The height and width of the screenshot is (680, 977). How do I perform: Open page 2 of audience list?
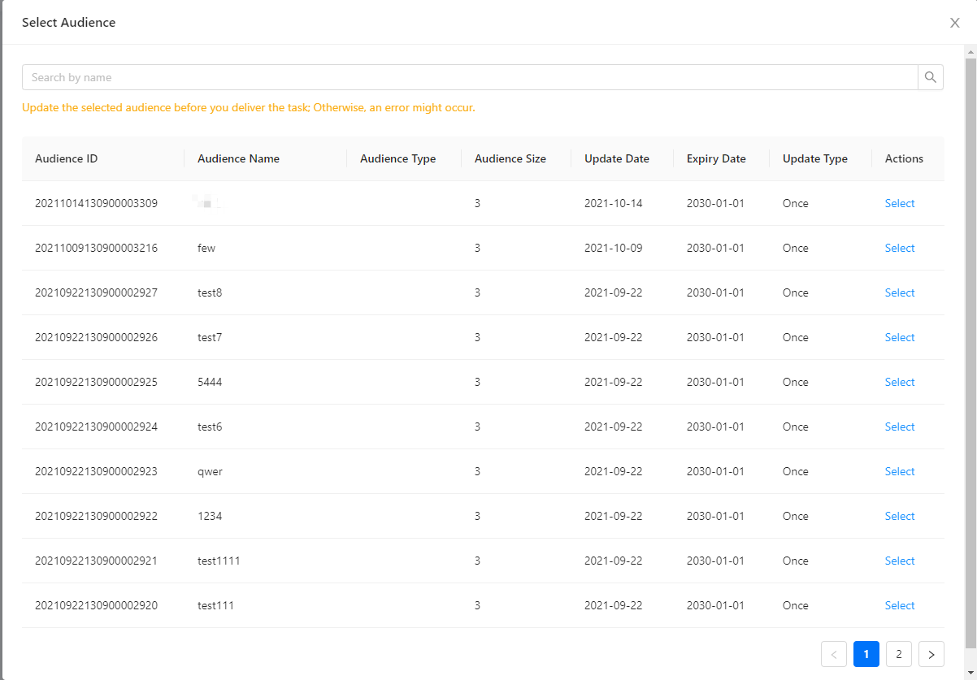pos(899,654)
